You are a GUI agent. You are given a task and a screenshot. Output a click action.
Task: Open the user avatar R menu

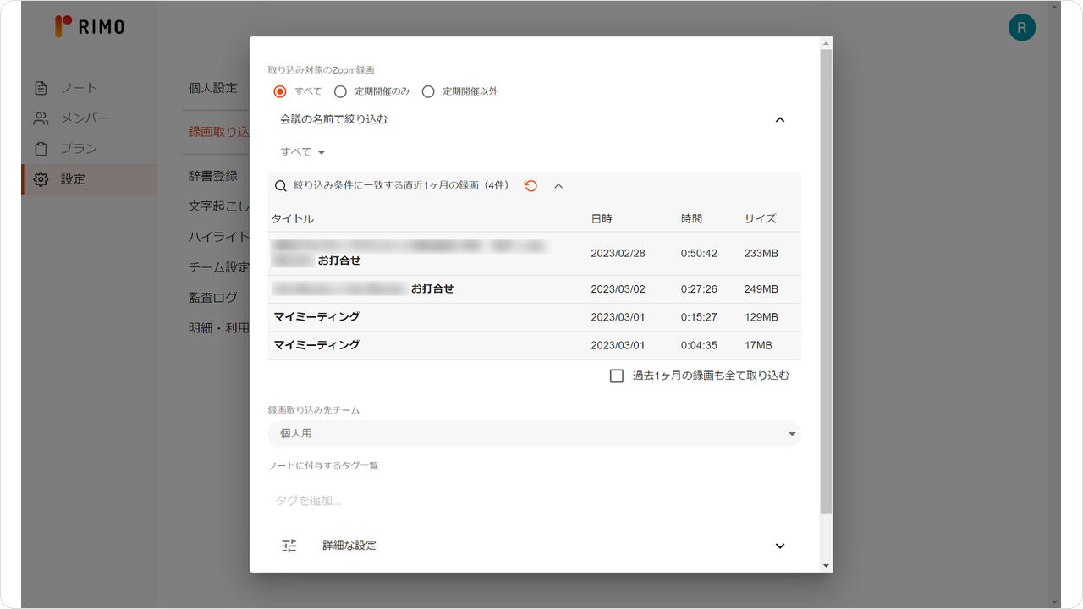1022,28
